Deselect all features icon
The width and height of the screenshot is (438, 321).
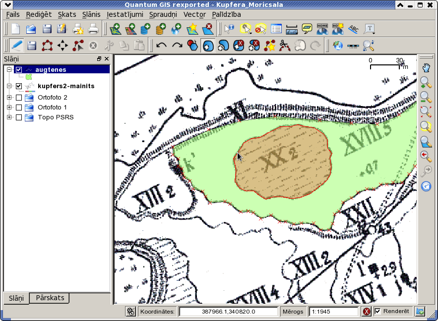[x=260, y=29]
